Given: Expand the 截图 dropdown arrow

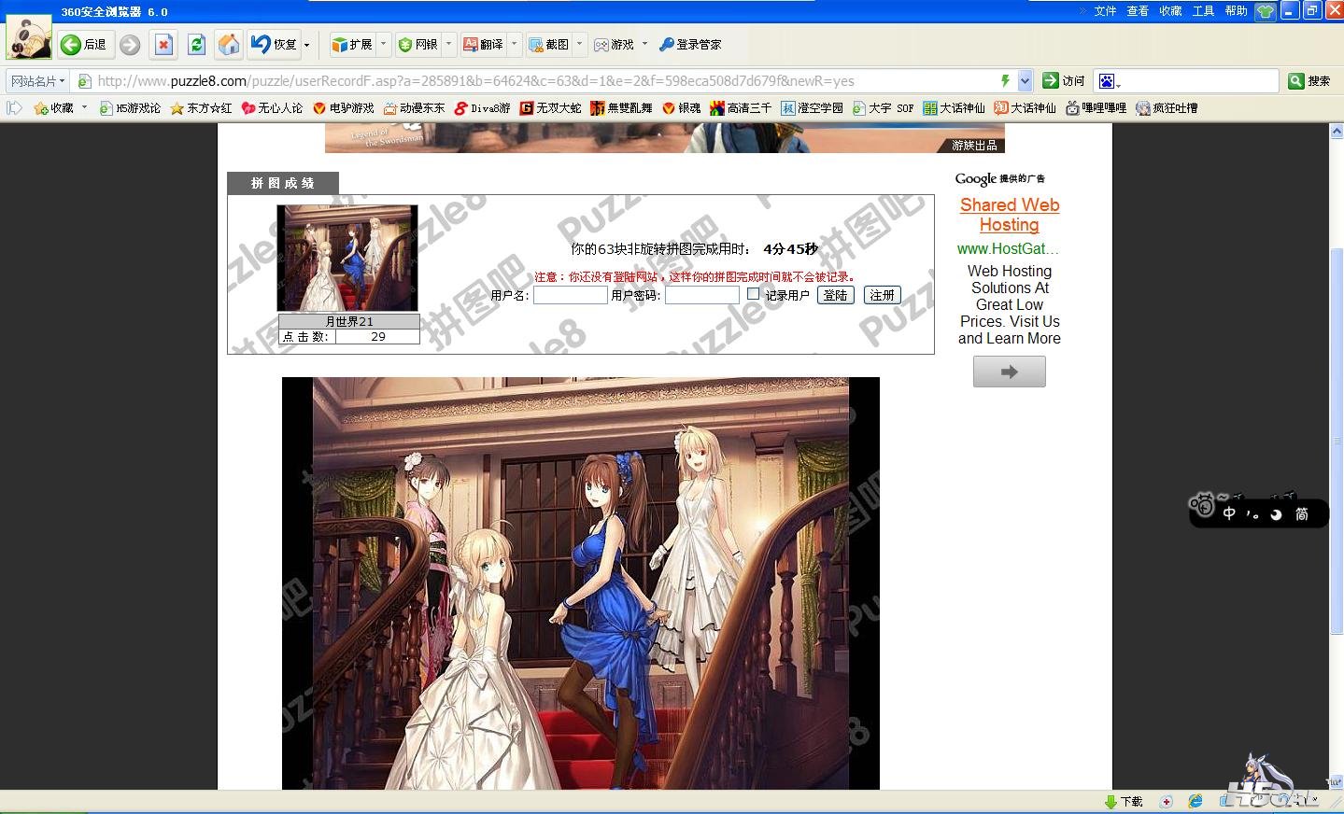Looking at the screenshot, I should point(580,44).
